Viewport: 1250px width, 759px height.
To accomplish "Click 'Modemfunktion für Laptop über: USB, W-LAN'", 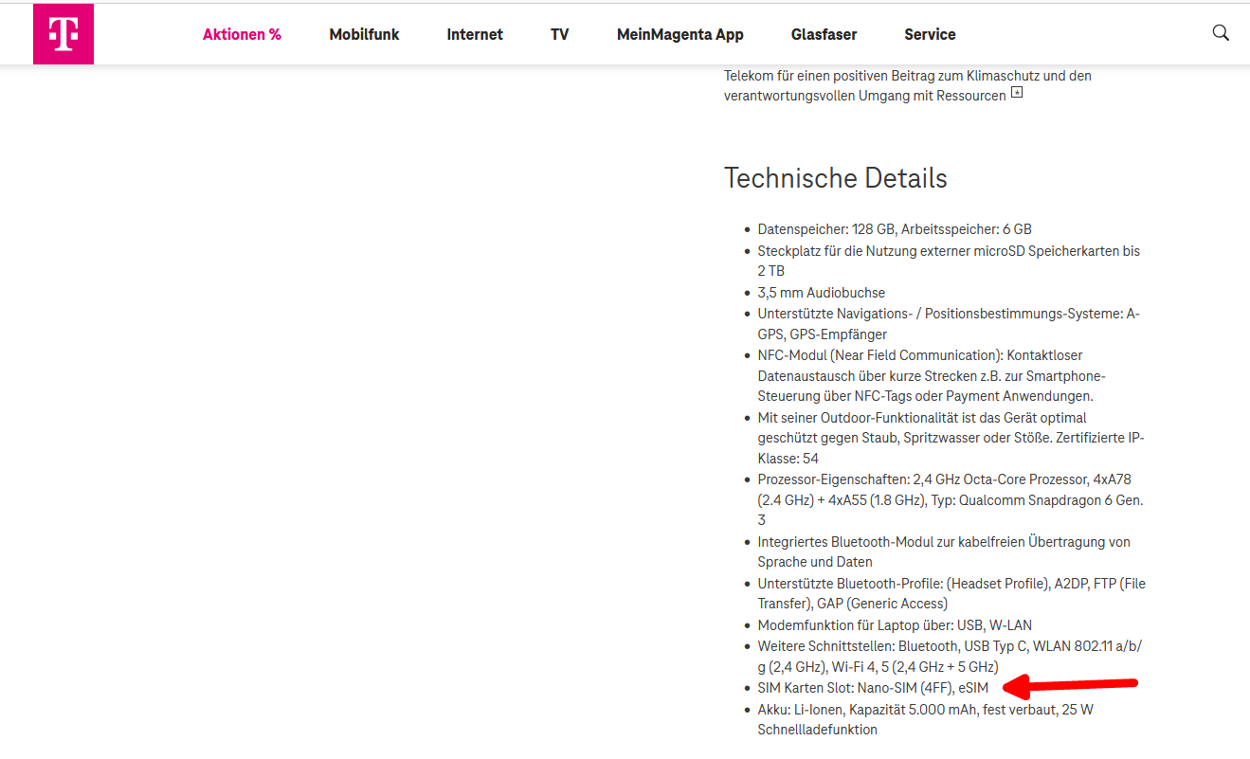I will click(895, 625).
